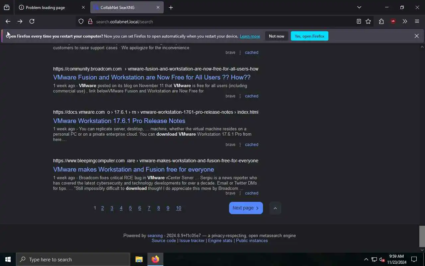Click the taskbar search box
This screenshot has width=425, height=266.
(x=73, y=259)
